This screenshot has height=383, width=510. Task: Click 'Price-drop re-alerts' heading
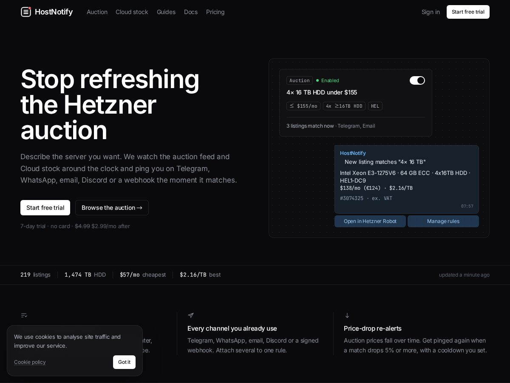pos(373,329)
